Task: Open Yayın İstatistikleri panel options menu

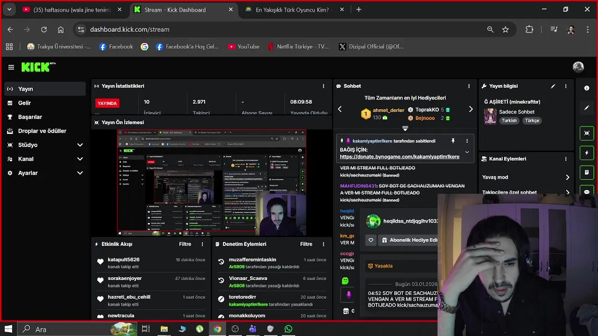Action: tap(323, 86)
